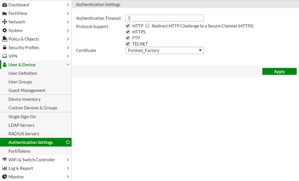
Task: Open the Certificate Fortinet_Factory dropdown
Action: [164, 50]
